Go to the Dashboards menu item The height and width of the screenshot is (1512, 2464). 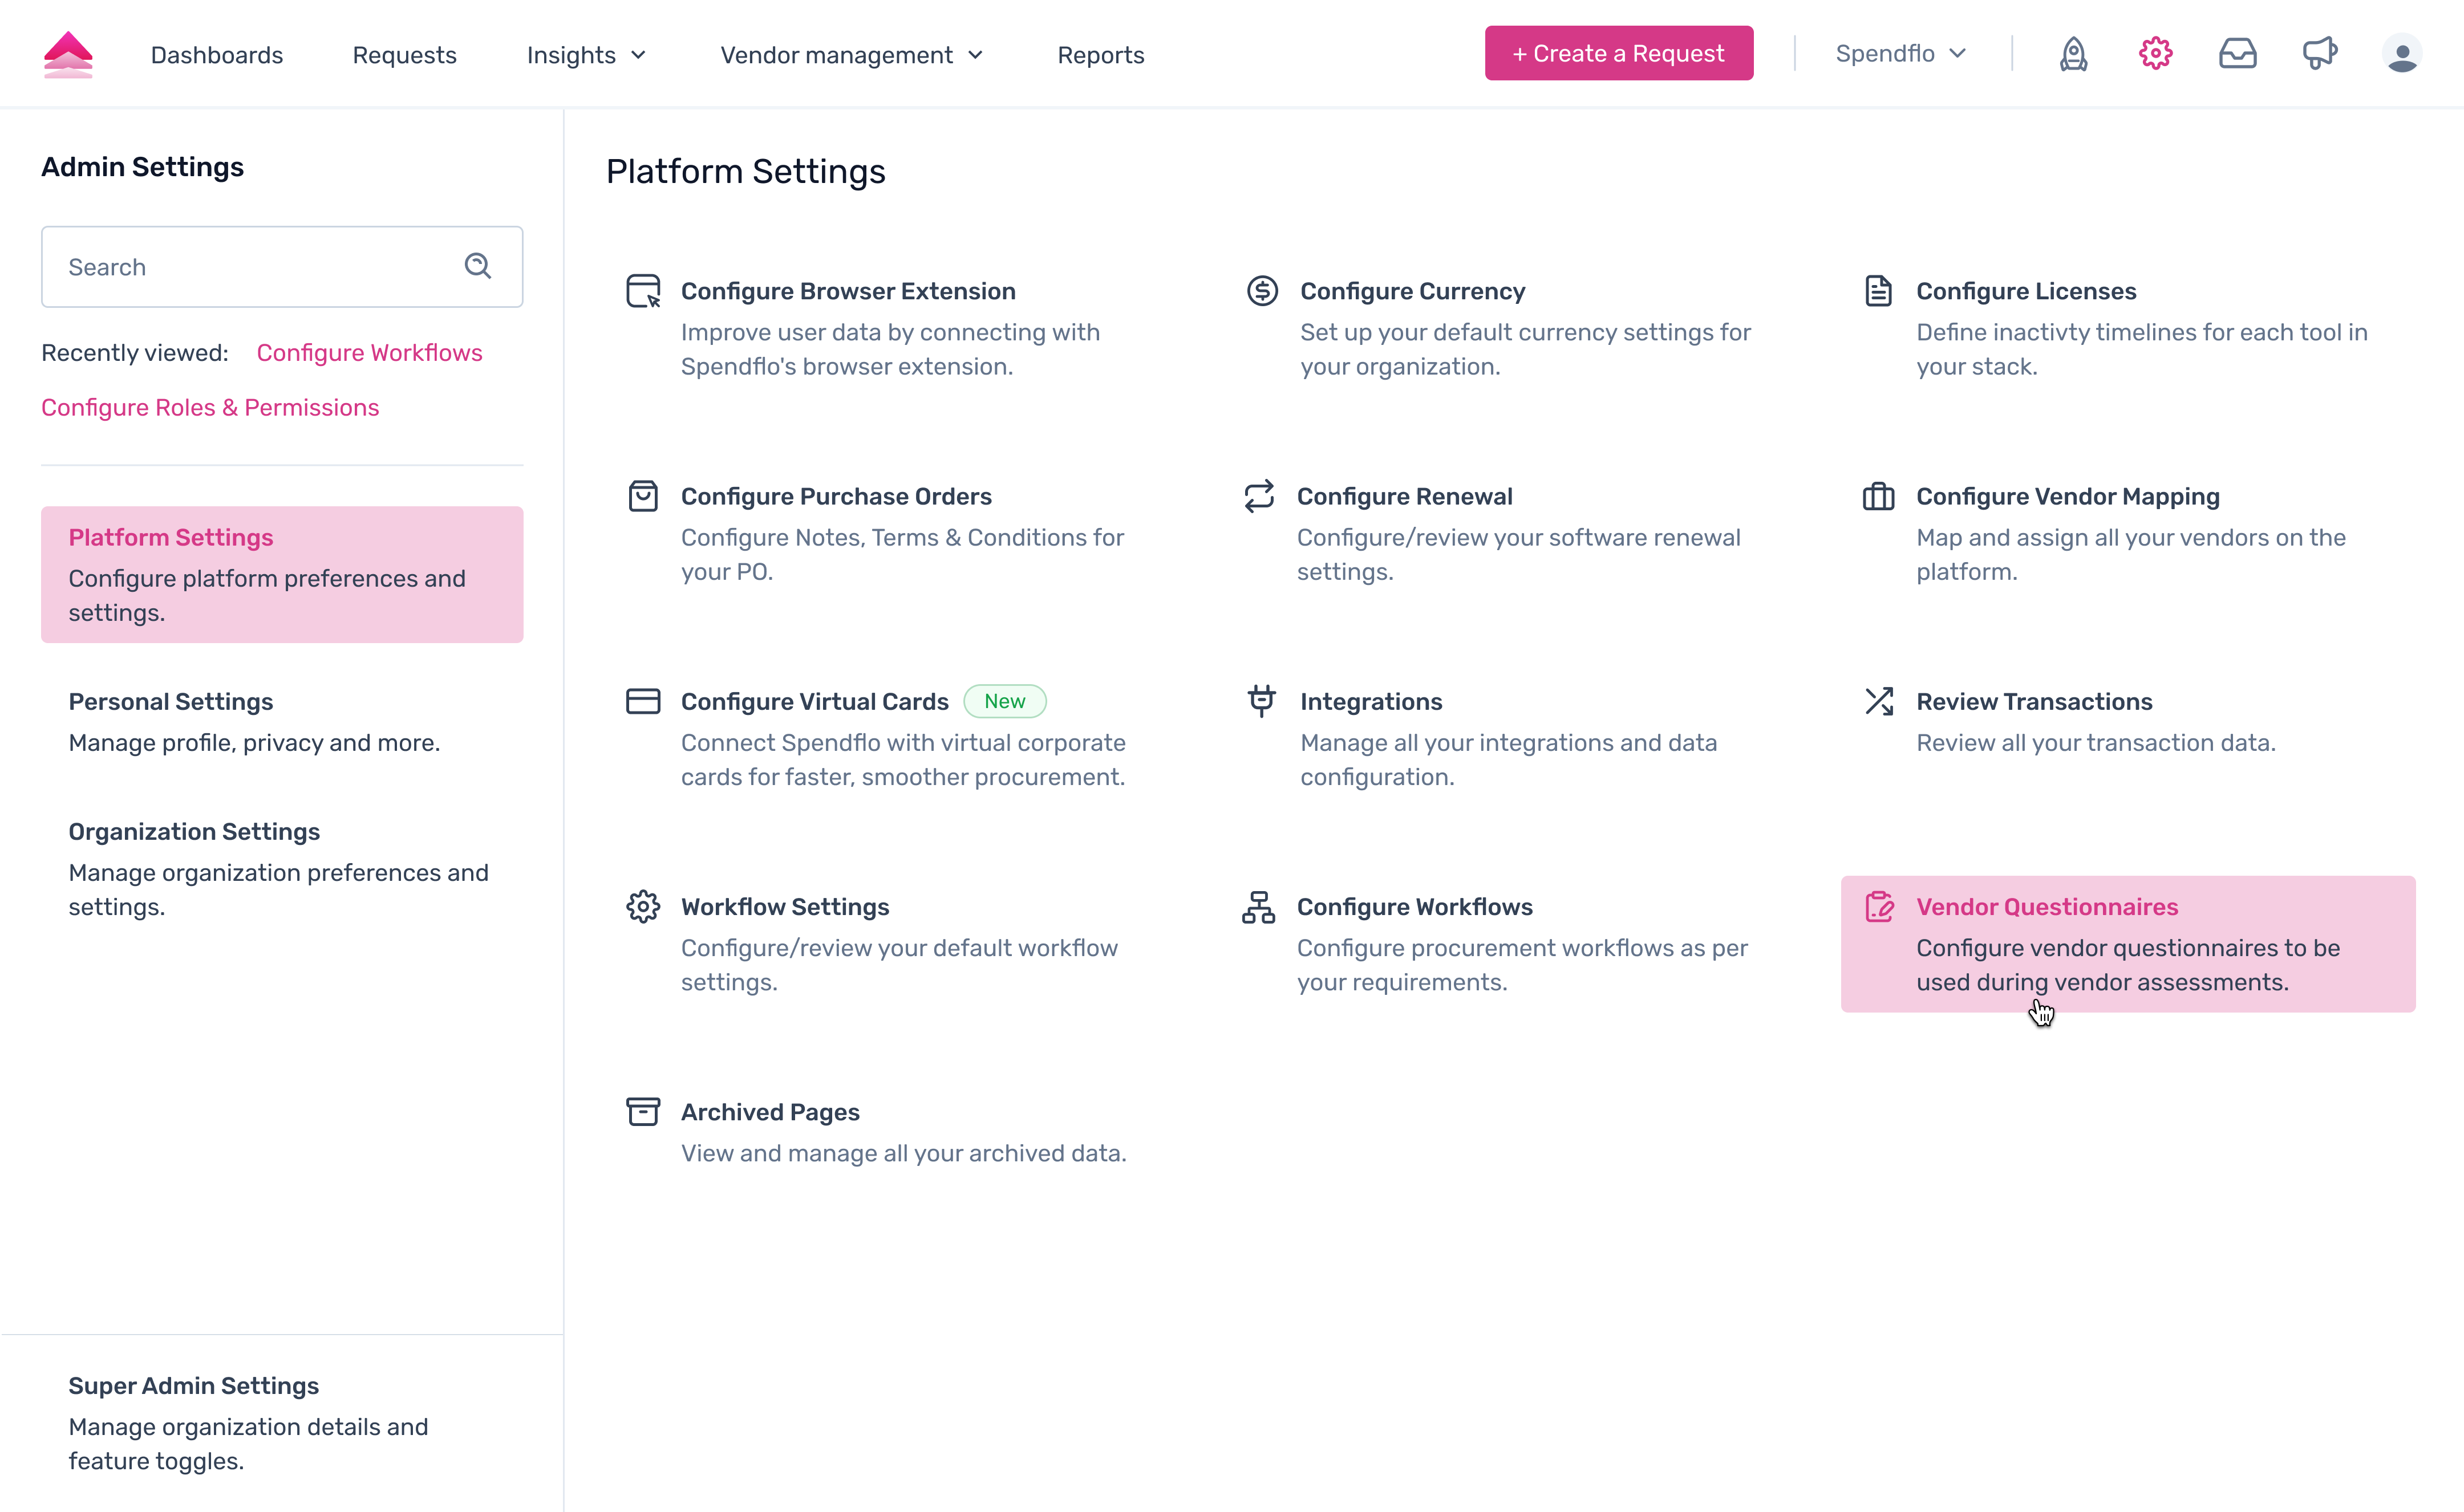coord(216,55)
